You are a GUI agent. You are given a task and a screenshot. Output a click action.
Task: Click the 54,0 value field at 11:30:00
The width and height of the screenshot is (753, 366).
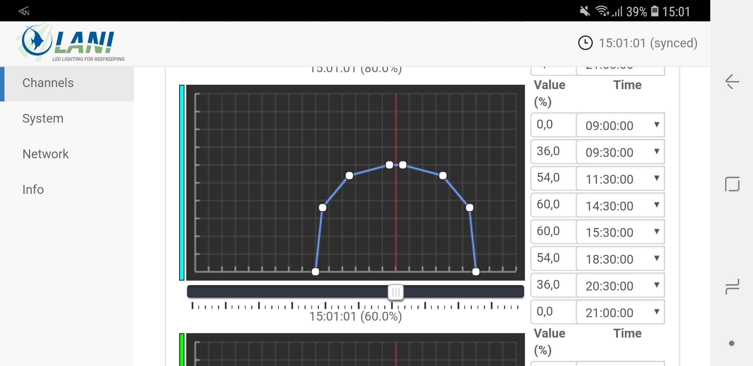coord(553,178)
